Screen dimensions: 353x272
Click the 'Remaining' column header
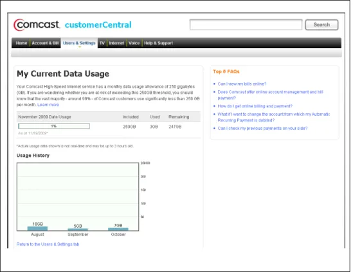coord(179,117)
